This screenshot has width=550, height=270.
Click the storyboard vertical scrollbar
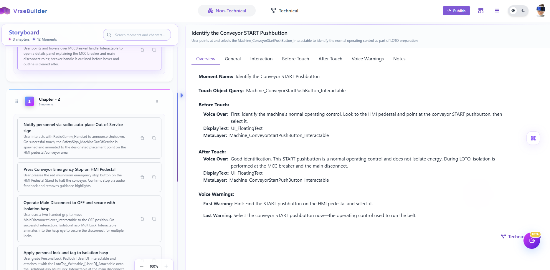tap(178, 137)
